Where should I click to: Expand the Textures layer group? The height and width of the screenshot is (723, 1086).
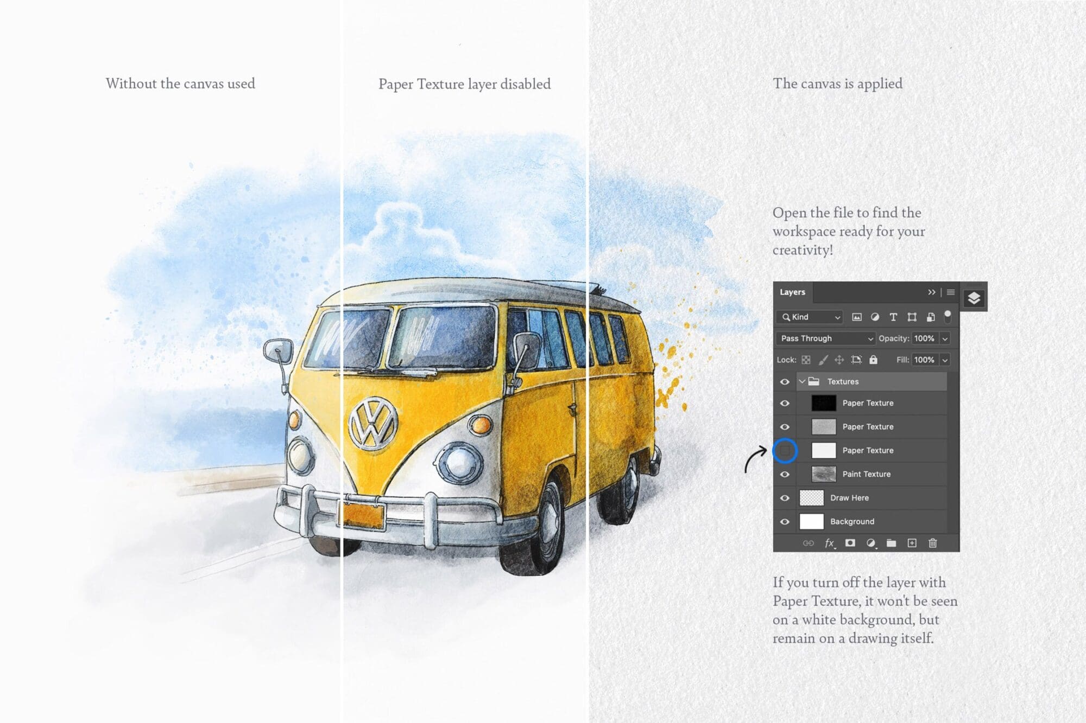[799, 382]
